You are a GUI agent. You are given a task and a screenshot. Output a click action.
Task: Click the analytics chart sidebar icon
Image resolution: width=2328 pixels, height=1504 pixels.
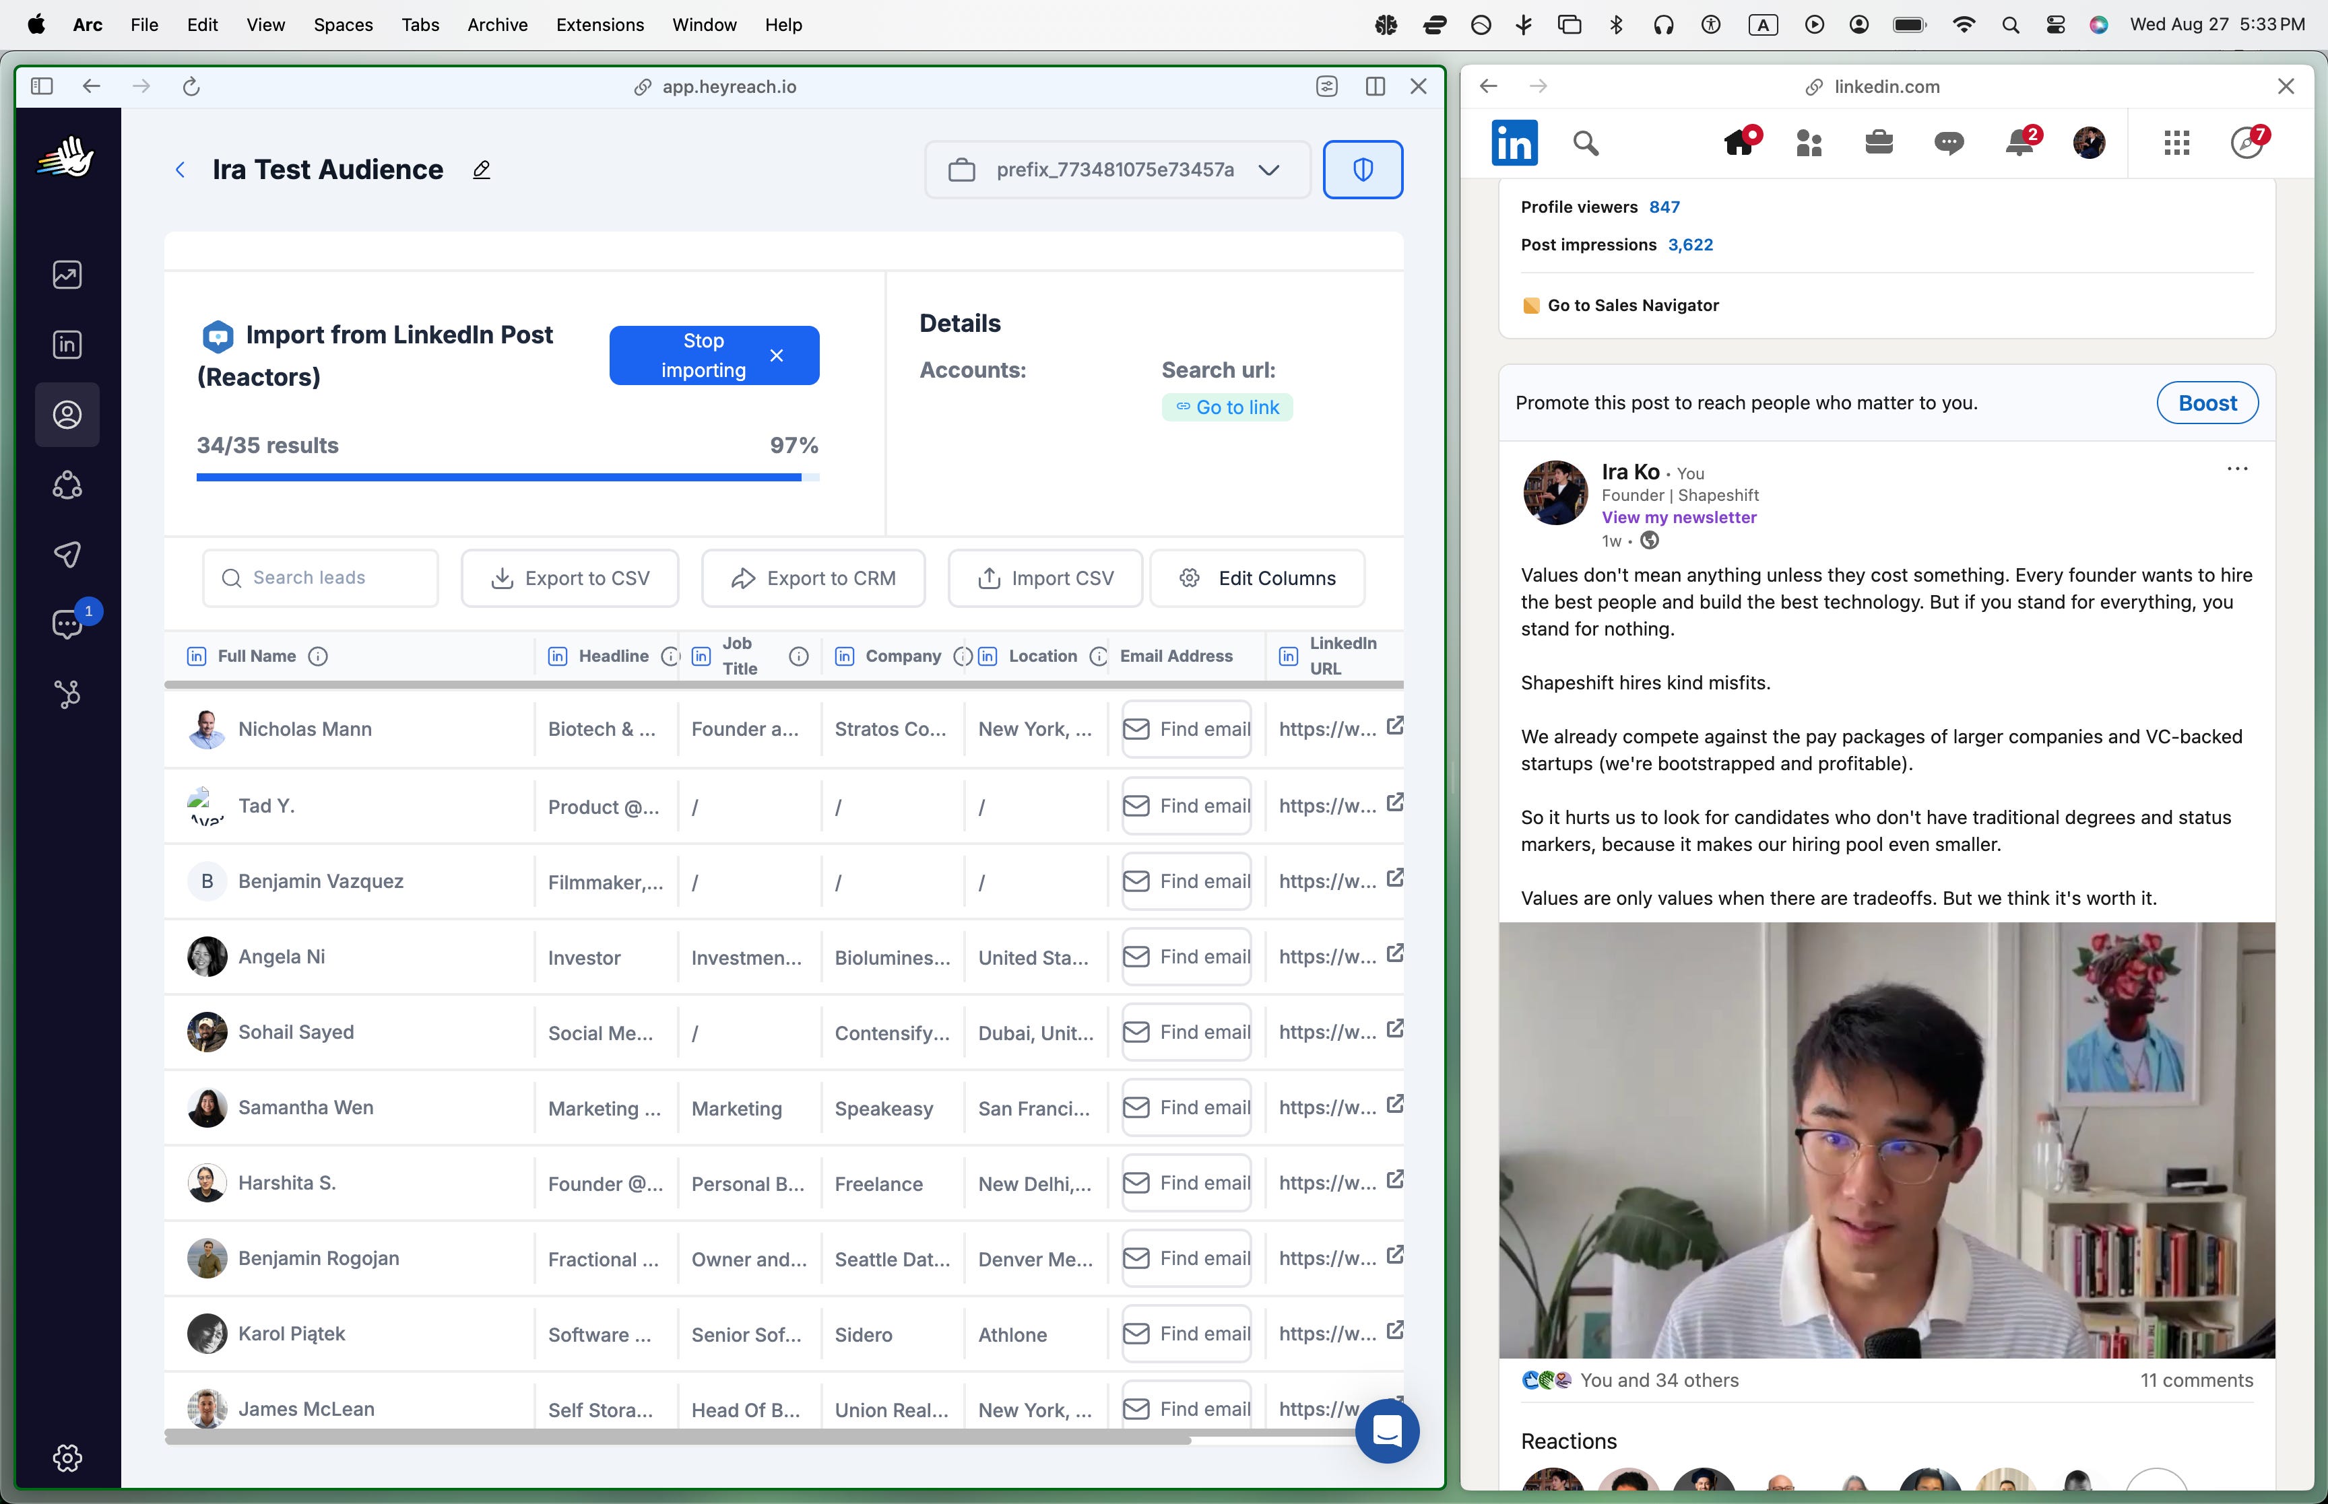[67, 275]
